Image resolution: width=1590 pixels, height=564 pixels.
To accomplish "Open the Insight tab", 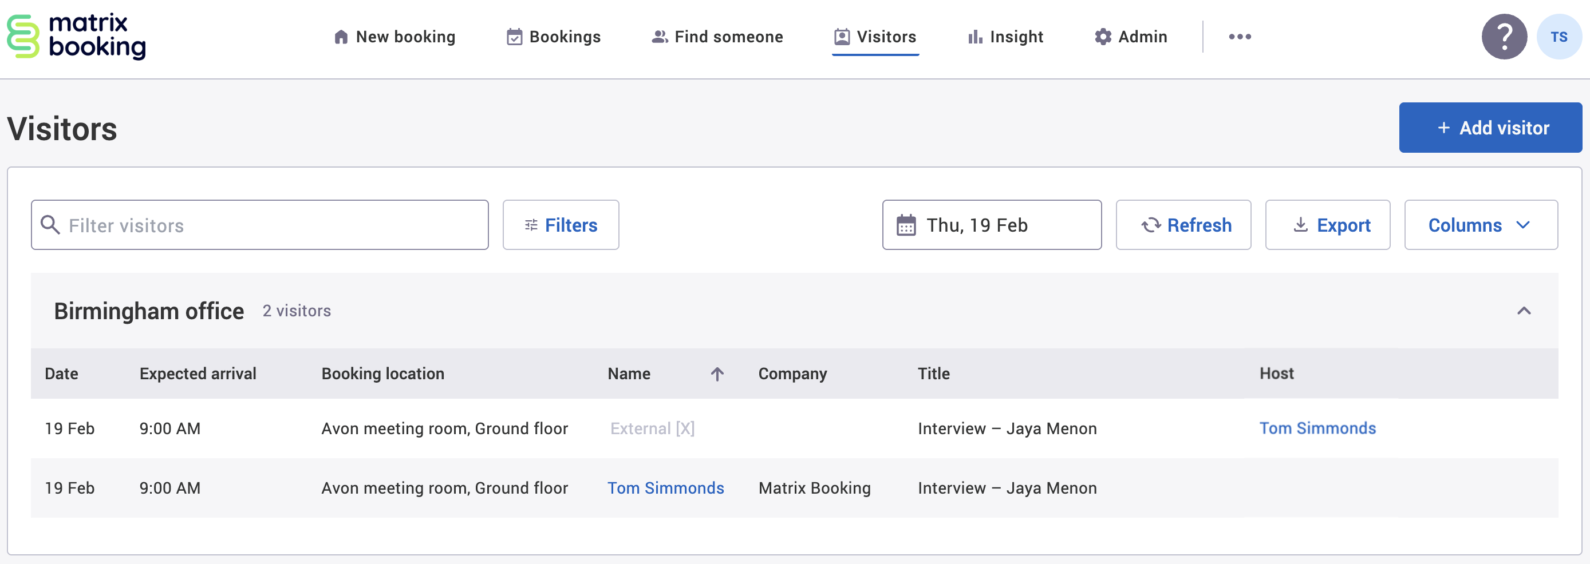I will pos(1005,37).
